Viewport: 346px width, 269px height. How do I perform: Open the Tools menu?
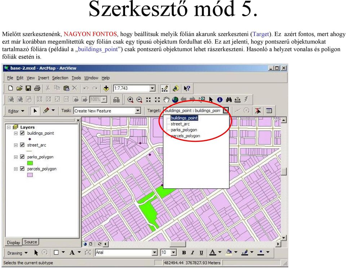click(76, 78)
